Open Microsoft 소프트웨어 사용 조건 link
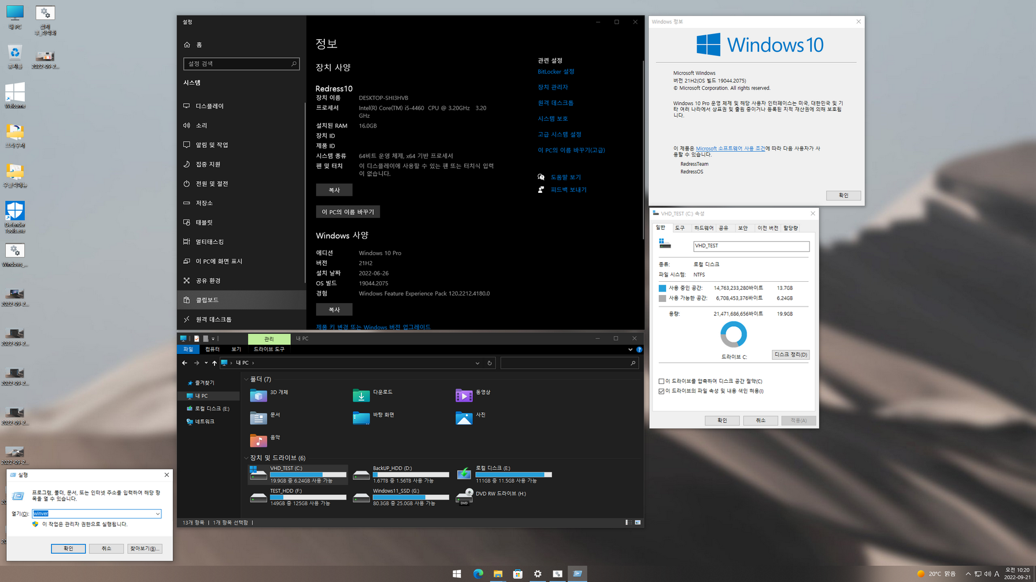This screenshot has width=1036, height=582. [730, 148]
